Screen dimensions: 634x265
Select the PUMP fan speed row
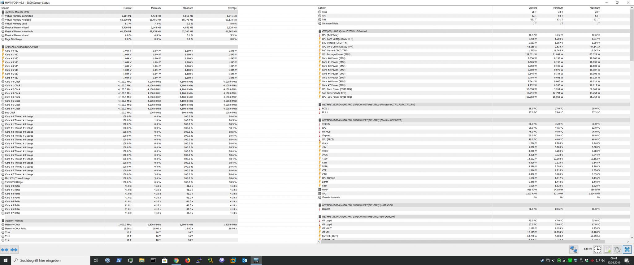pyautogui.click(x=474, y=190)
